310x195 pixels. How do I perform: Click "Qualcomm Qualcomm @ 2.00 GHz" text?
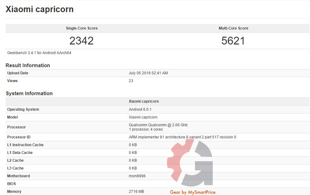[x=158, y=125]
